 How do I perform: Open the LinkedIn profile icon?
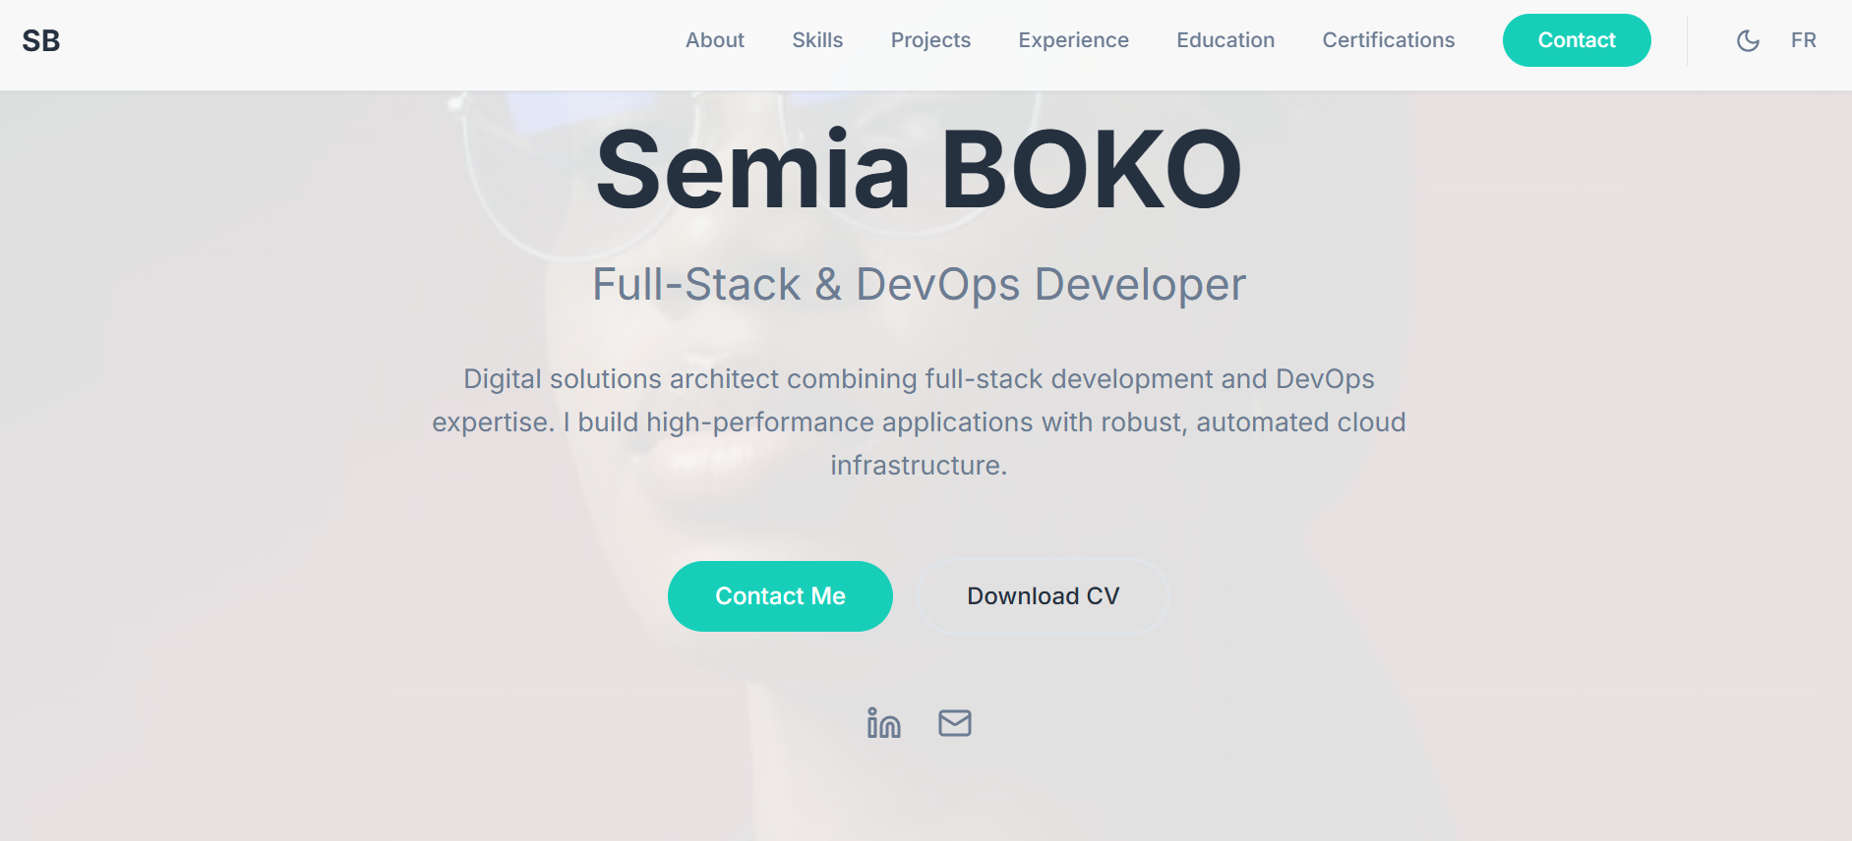pyautogui.click(x=883, y=723)
